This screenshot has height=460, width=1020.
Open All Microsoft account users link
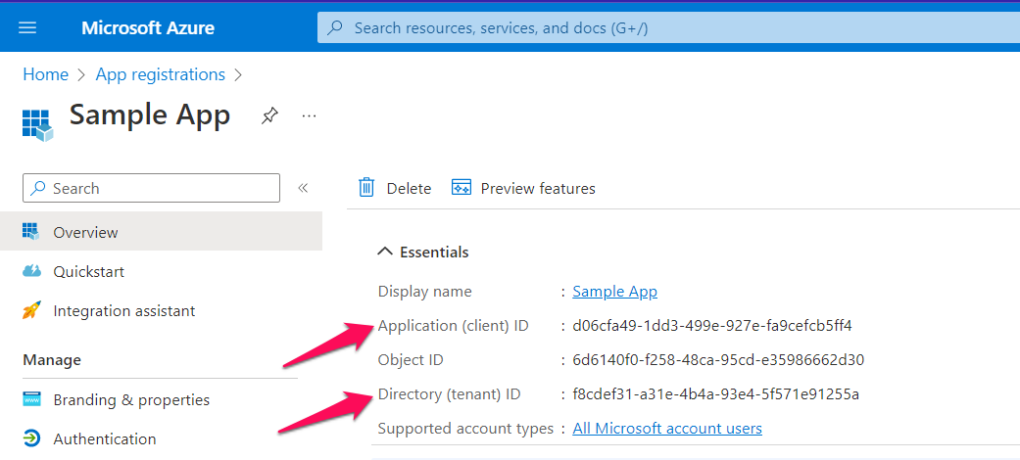tap(666, 428)
